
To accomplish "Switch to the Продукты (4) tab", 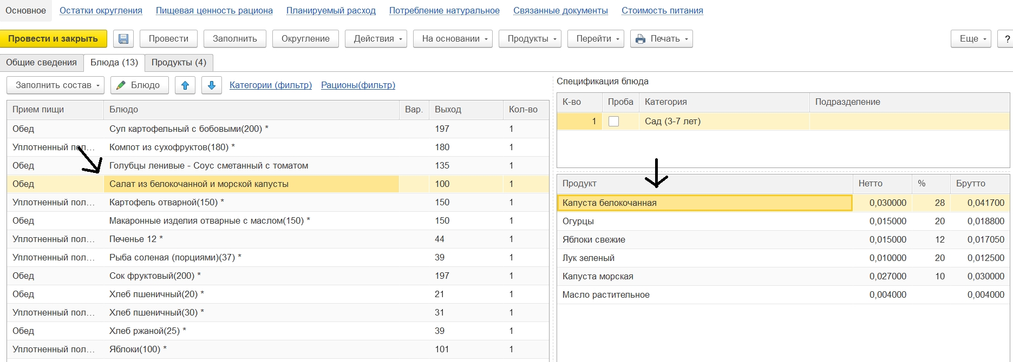I will pos(179,63).
